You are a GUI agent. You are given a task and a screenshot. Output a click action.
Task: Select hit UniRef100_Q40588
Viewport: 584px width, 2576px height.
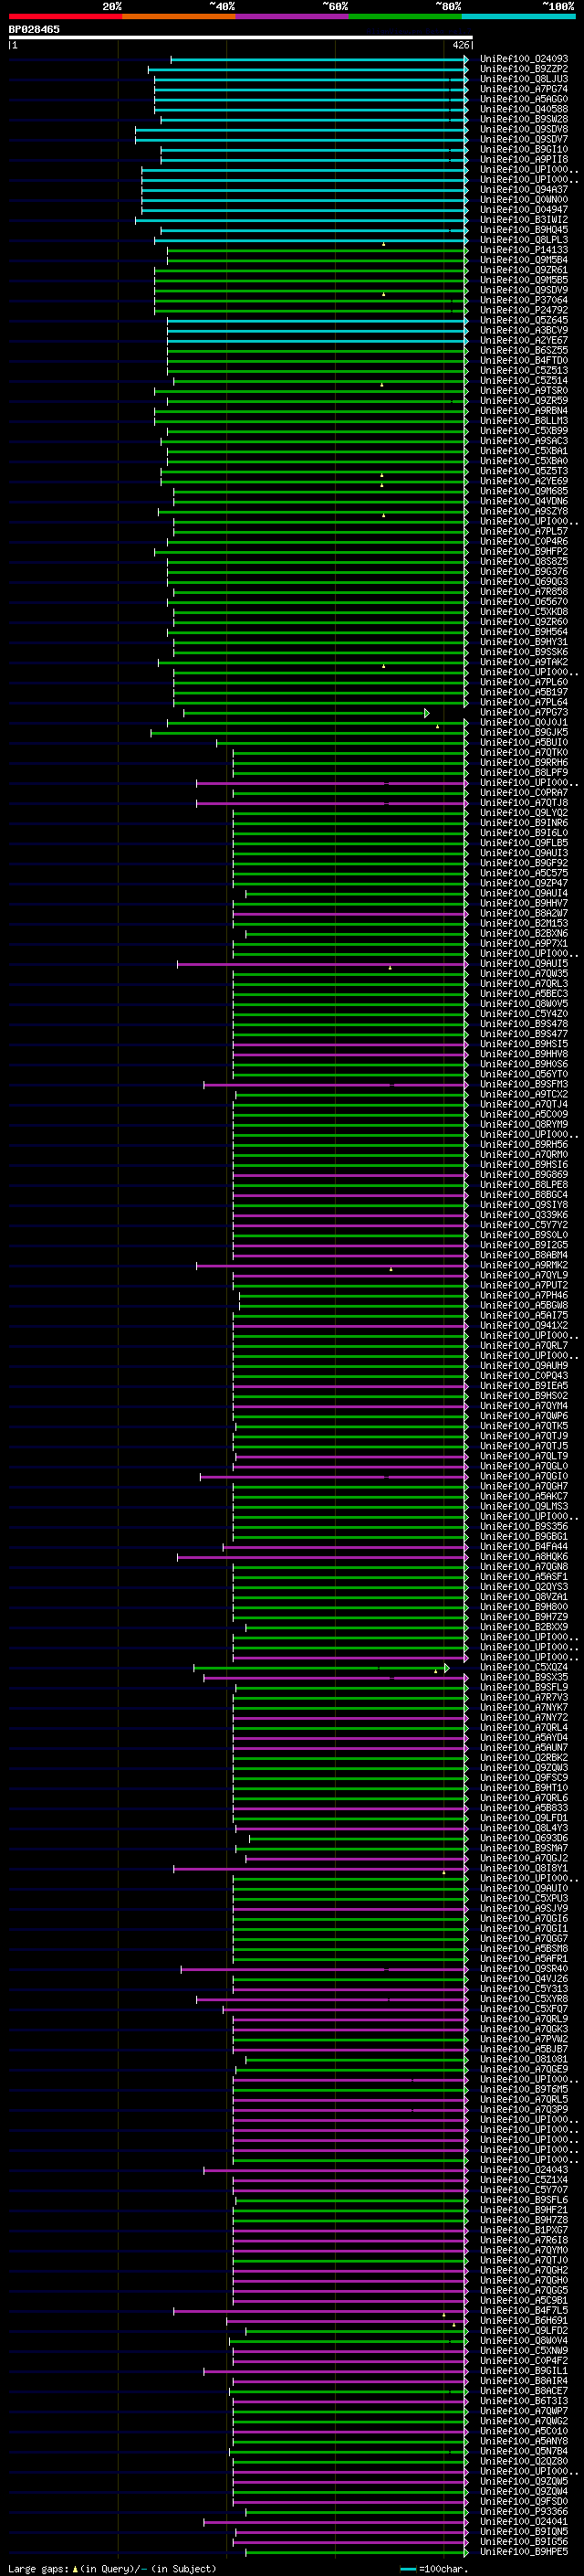coord(524,109)
